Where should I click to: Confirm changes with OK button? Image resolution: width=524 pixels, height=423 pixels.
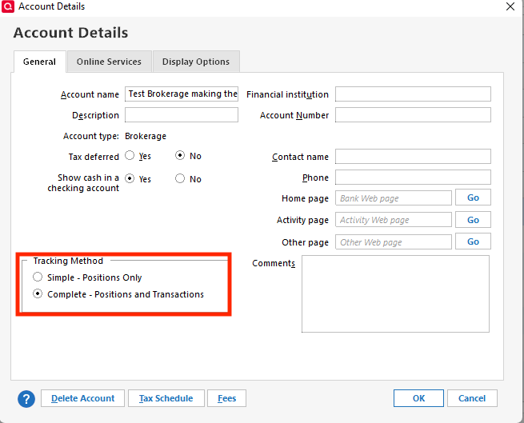pos(418,398)
